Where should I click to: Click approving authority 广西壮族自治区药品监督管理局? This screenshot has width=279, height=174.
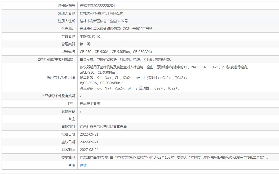point(103,127)
